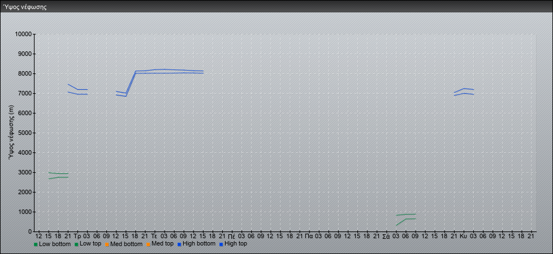553x254 pixels.
Task: Click the 9000 y-axis value
Action: pos(25,54)
